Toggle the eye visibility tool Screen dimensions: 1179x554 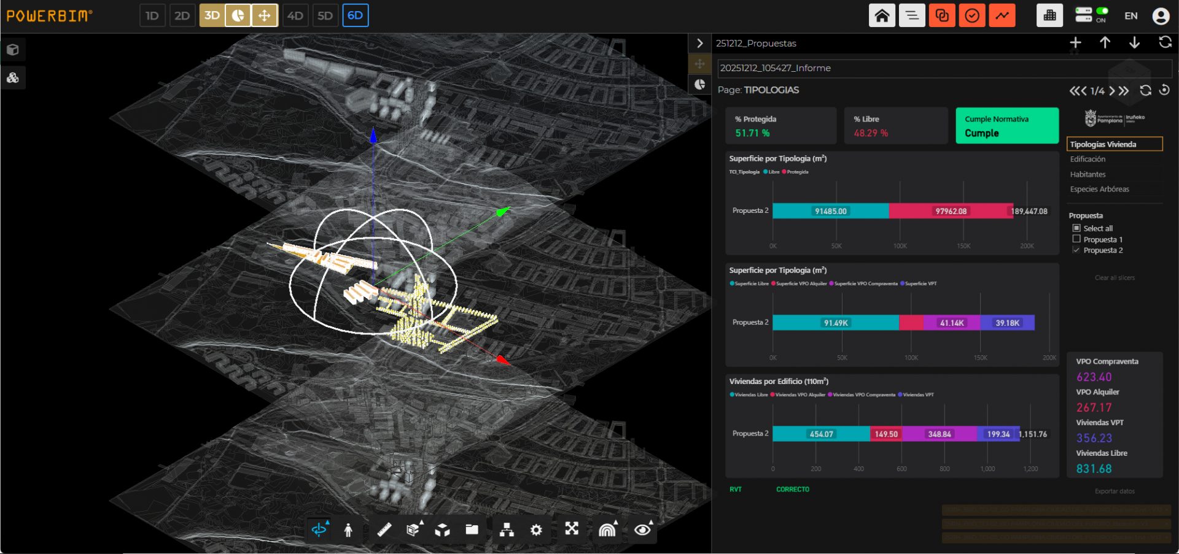coord(643,529)
